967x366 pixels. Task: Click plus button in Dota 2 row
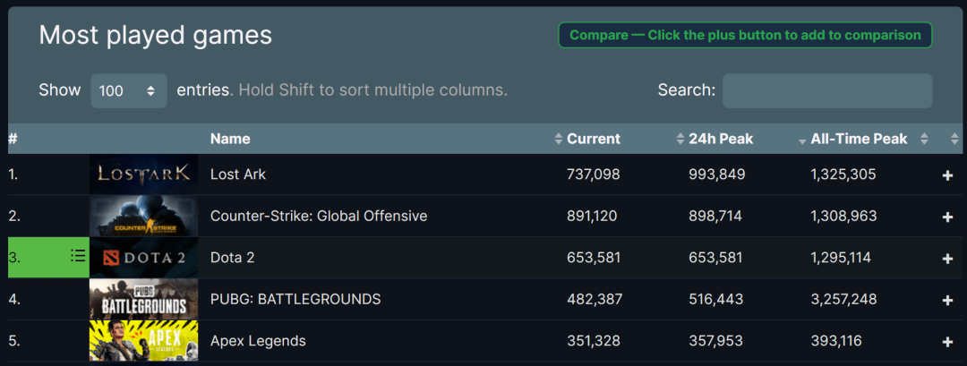(x=947, y=259)
